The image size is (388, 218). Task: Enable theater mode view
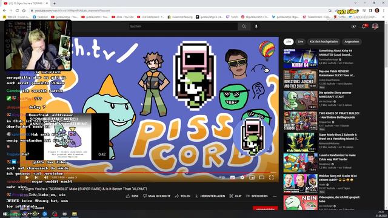(x=261, y=177)
